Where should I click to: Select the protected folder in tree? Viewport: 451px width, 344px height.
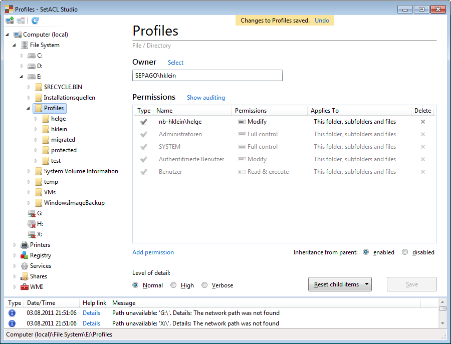(x=64, y=150)
